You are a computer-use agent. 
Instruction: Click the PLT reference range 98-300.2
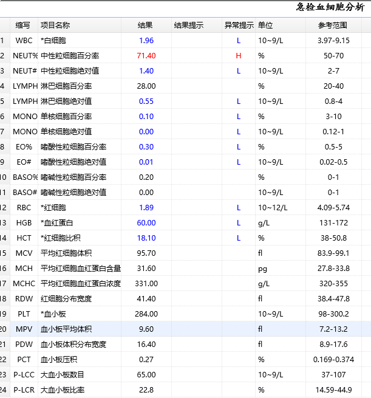point(333,314)
